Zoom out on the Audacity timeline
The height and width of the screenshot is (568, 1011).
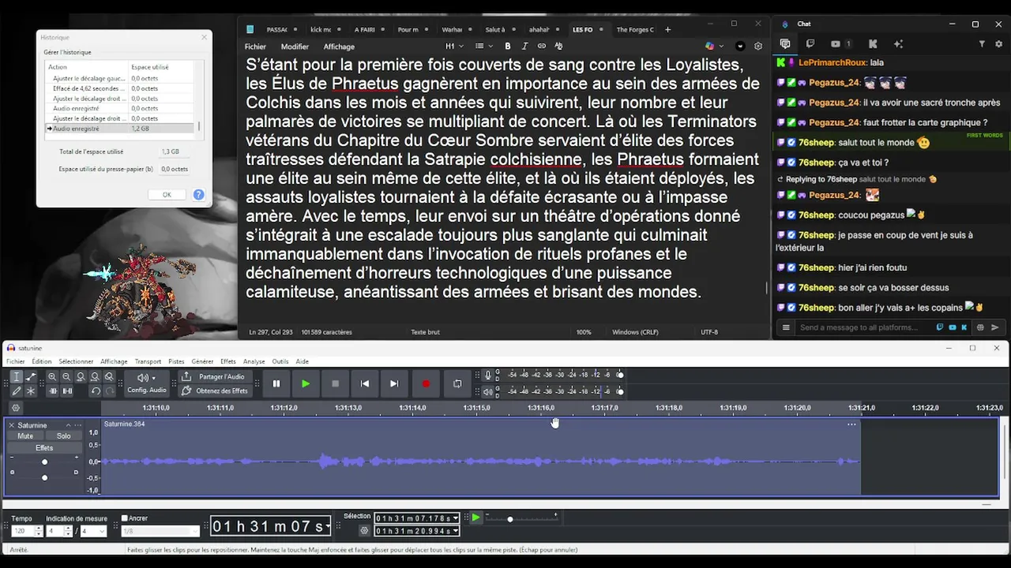coord(66,377)
